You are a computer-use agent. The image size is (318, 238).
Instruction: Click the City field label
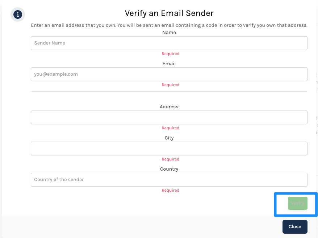169,138
